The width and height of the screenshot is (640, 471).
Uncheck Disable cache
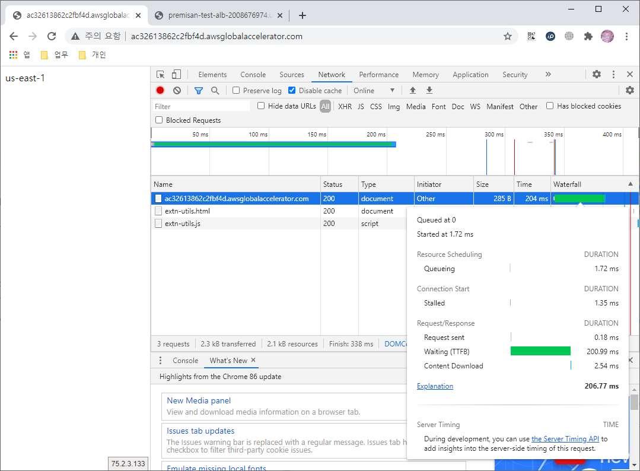[x=292, y=90]
